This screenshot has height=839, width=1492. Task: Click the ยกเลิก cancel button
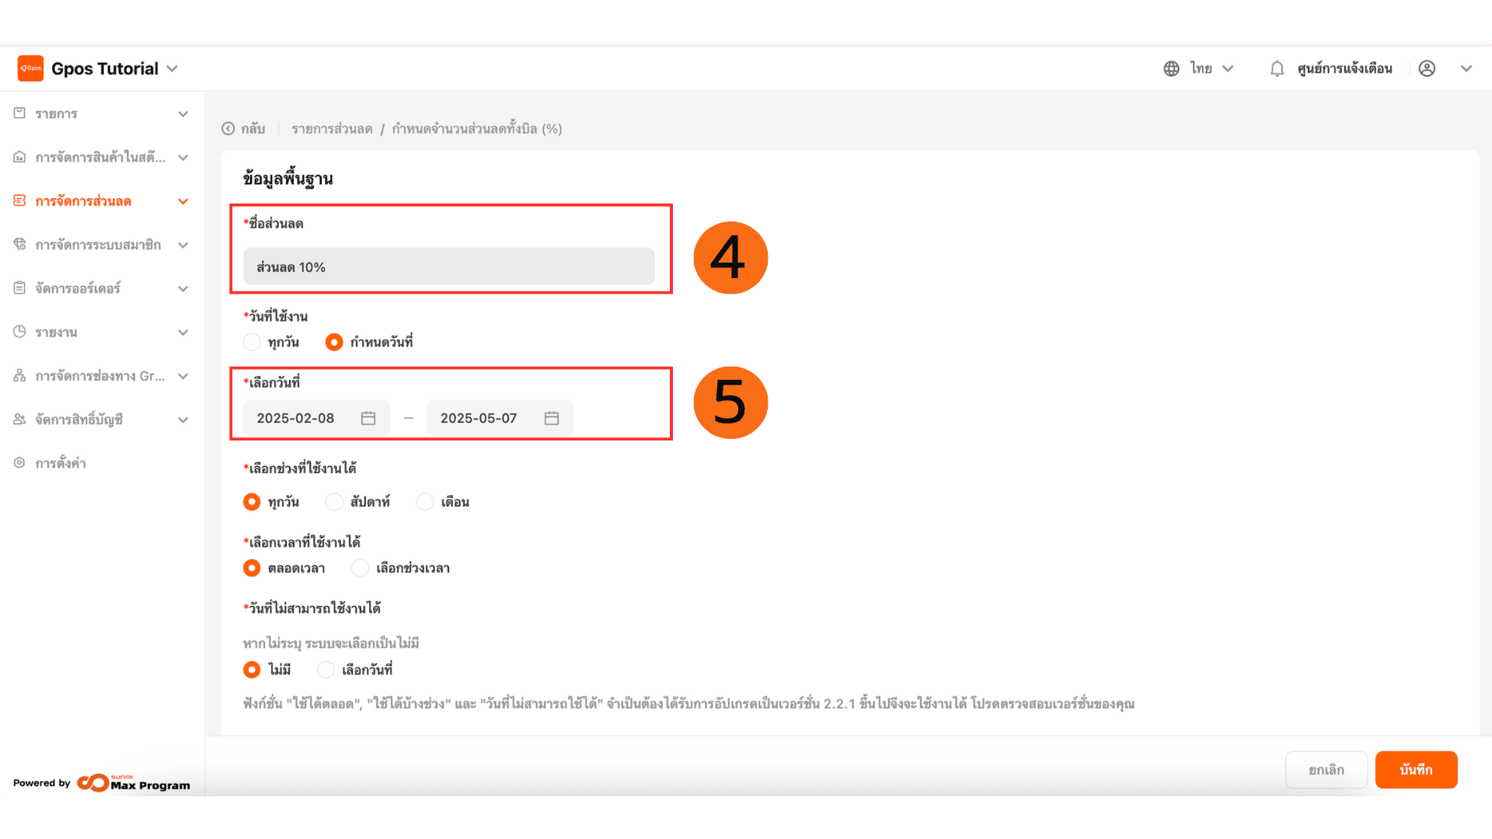pos(1326,770)
